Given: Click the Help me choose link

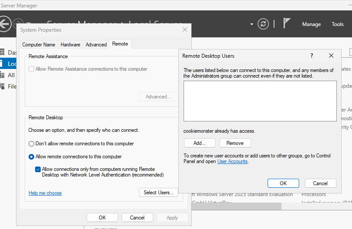Looking at the screenshot, I should pos(45,193).
